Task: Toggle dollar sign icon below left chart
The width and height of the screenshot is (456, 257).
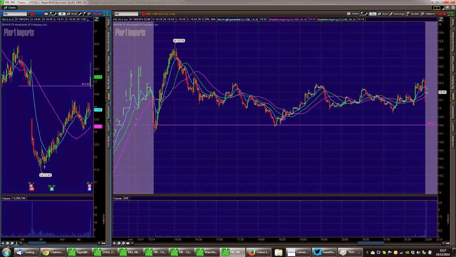Action: [x=17, y=243]
